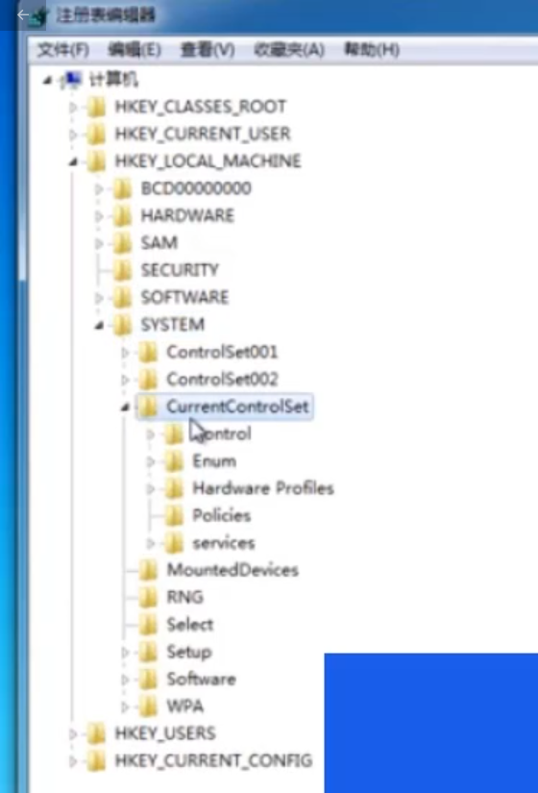Expand the HKEY_CURRENT_USER node
Viewport: 538px width, 793px height.
tap(73, 135)
